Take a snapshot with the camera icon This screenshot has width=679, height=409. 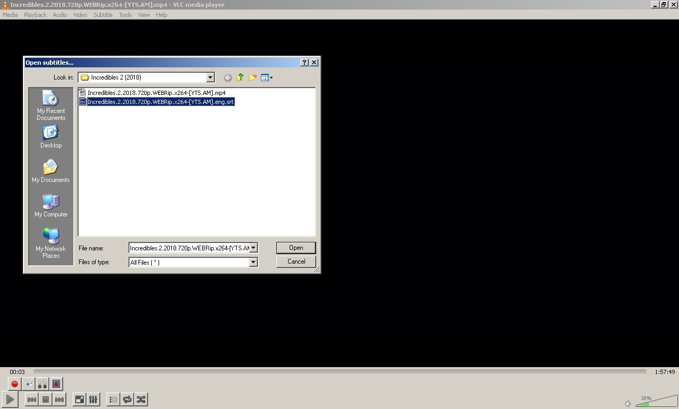pos(29,384)
